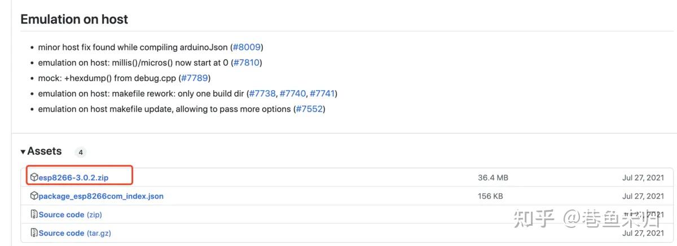The height and width of the screenshot is (246, 677).
Task: Open pull request #7810 link
Action: pos(246,62)
